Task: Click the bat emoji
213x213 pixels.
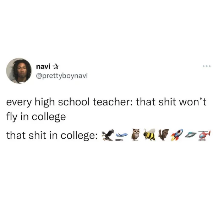Action: tap(164, 135)
